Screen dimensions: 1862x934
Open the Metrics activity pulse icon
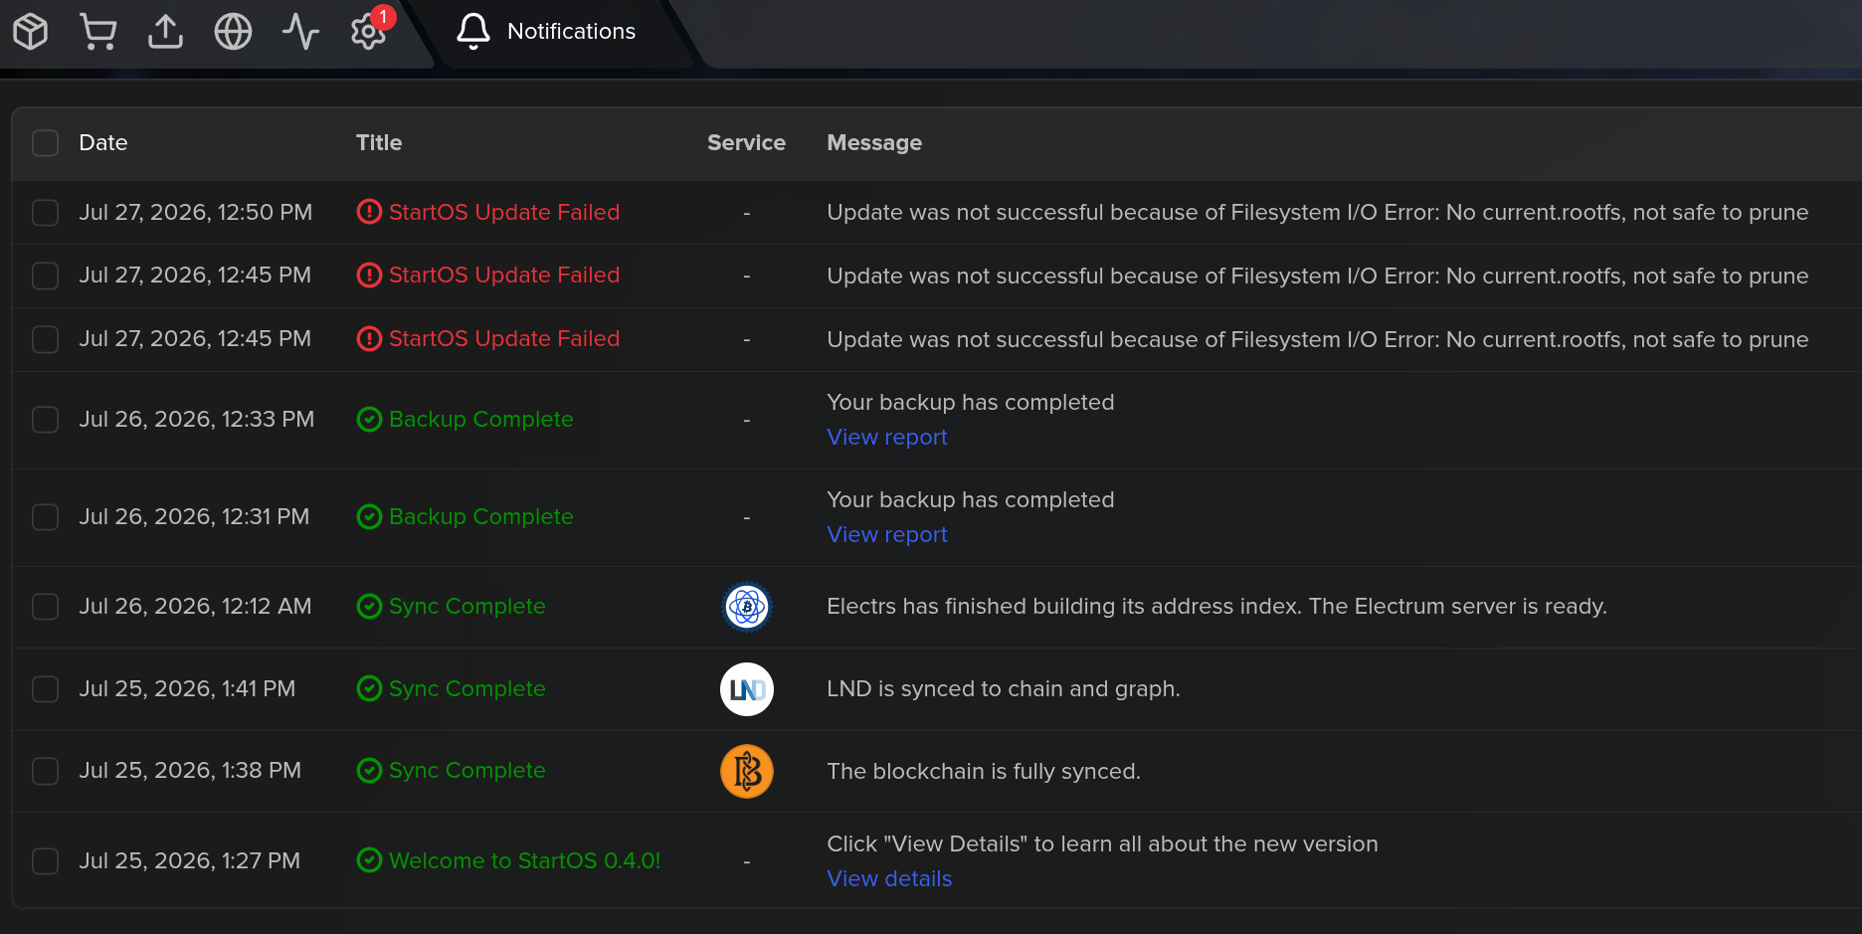300,32
